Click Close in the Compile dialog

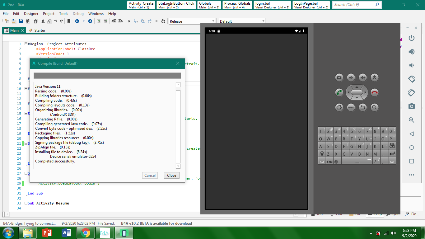coord(172,176)
